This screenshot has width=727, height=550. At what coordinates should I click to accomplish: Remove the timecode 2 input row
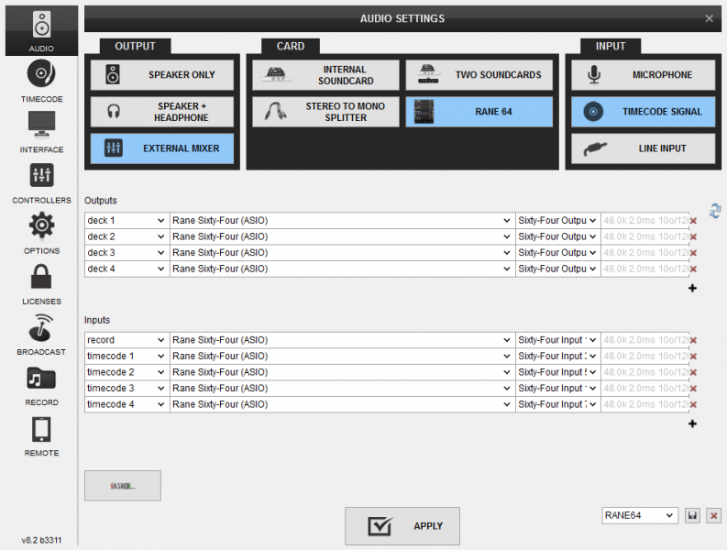[x=693, y=372]
